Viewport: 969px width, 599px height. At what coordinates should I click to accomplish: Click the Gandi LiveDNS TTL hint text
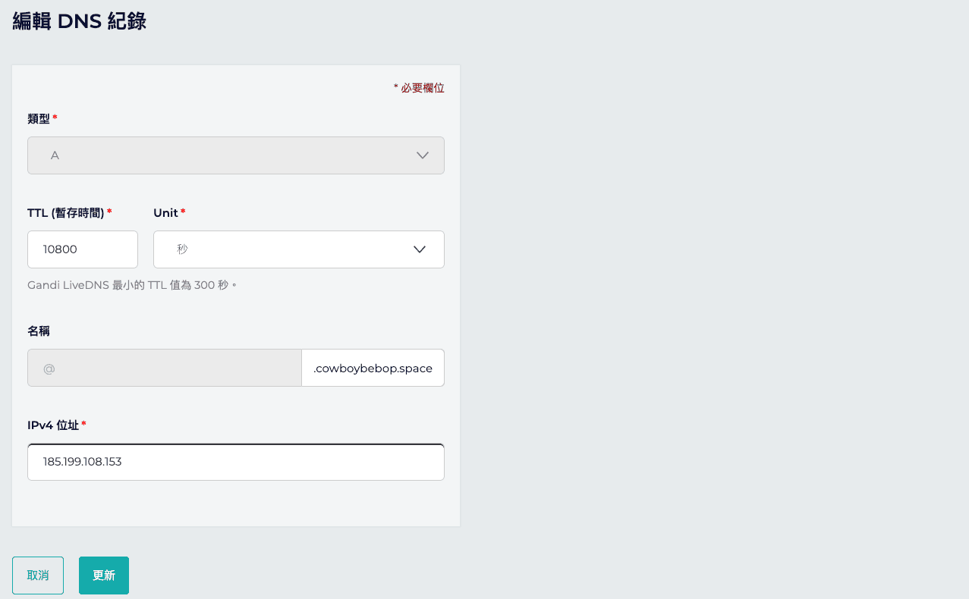[x=132, y=286]
